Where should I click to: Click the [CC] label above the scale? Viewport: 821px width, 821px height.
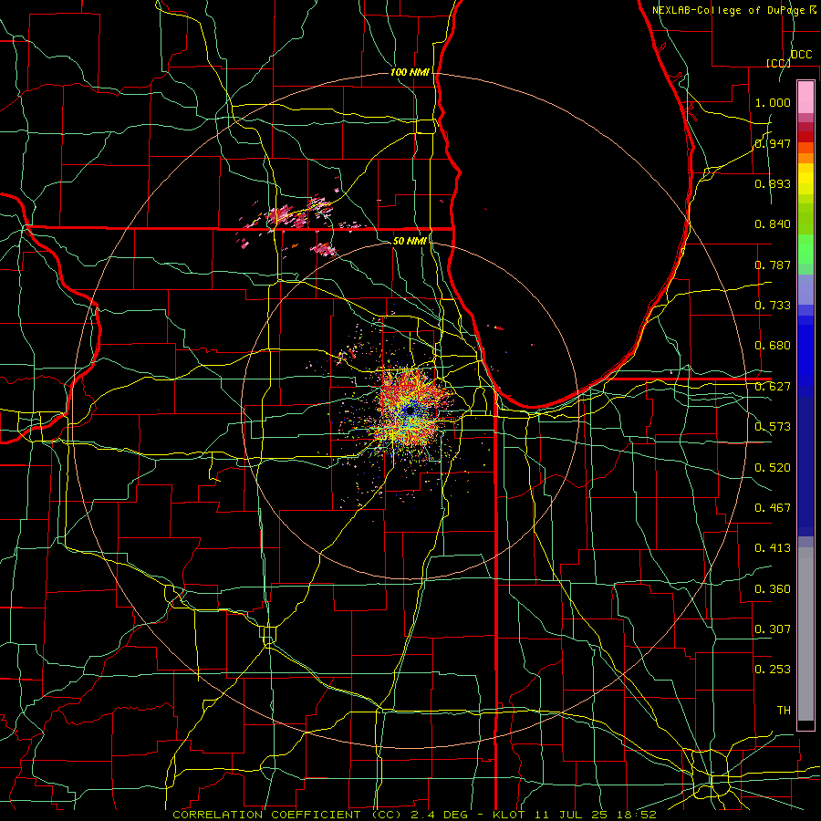(x=778, y=63)
